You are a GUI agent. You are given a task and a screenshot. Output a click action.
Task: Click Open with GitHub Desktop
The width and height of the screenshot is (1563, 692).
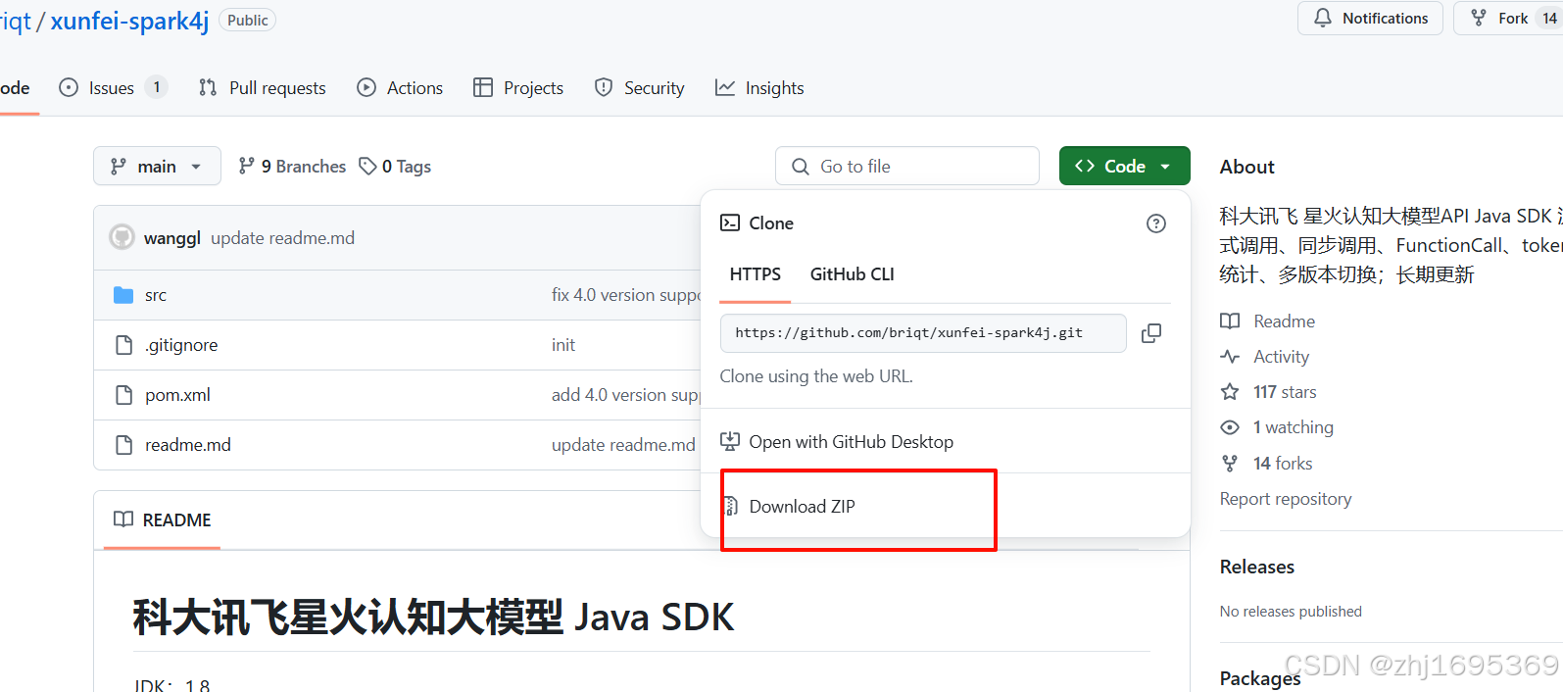(851, 442)
